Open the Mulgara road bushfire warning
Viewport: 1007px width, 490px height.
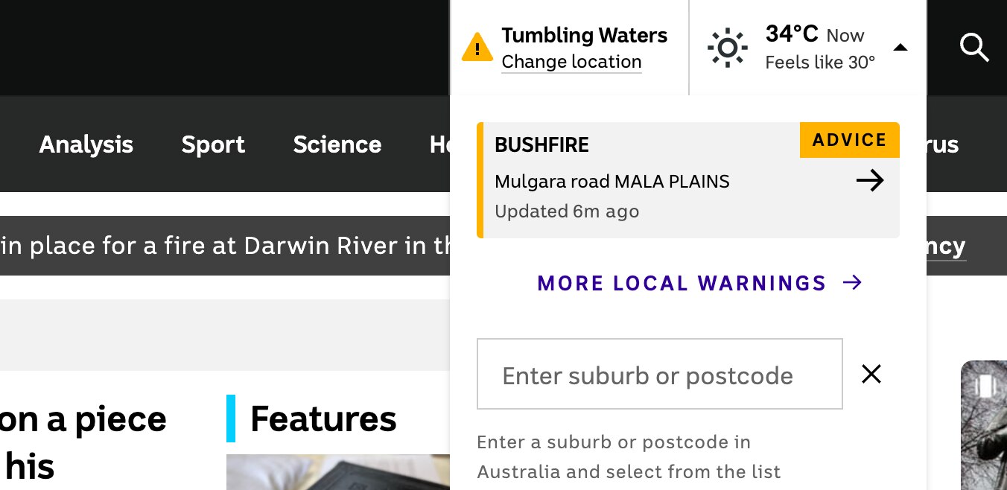click(x=611, y=181)
